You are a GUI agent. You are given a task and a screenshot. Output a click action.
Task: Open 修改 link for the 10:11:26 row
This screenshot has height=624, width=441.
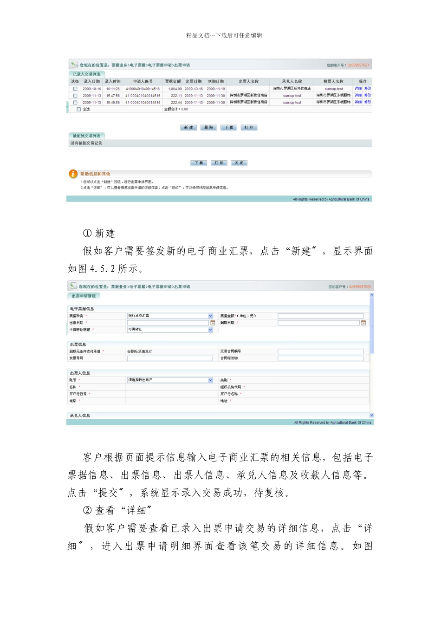pyautogui.click(x=368, y=88)
